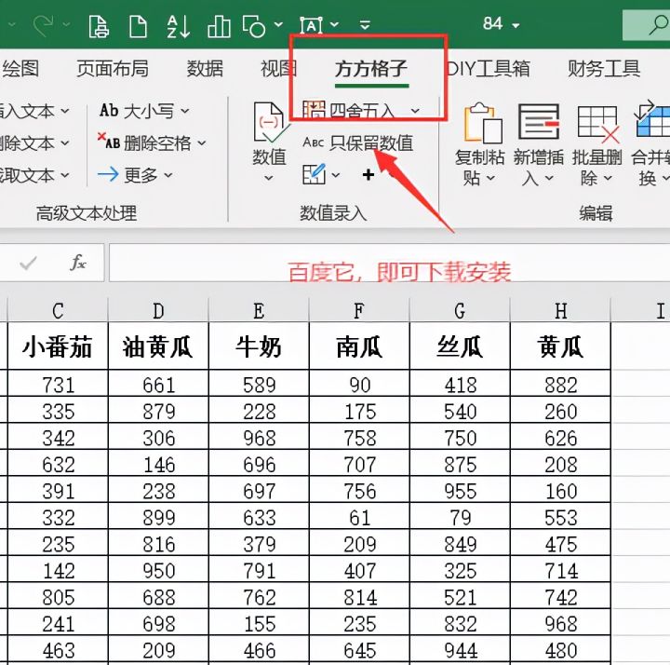The width and height of the screenshot is (670, 665).
Task: Select cell with value 955
Action: [460, 490]
